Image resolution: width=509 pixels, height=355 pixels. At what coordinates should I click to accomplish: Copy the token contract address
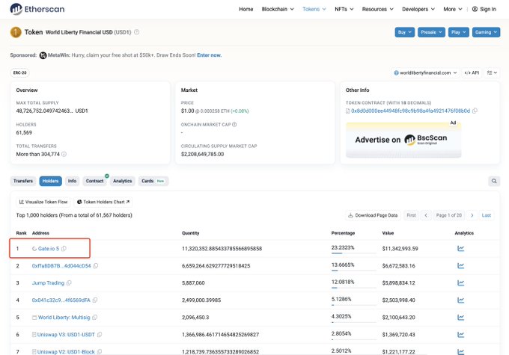[475, 111]
